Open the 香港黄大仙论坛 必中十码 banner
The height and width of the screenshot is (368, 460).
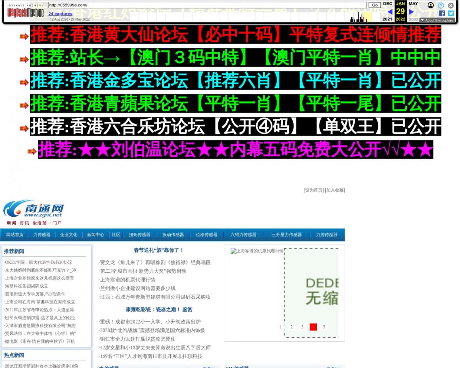coord(236,34)
